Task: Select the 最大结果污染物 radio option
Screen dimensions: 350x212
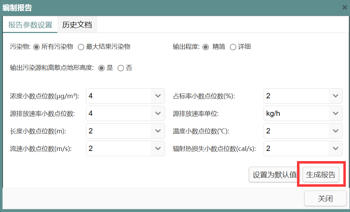Action: point(81,47)
